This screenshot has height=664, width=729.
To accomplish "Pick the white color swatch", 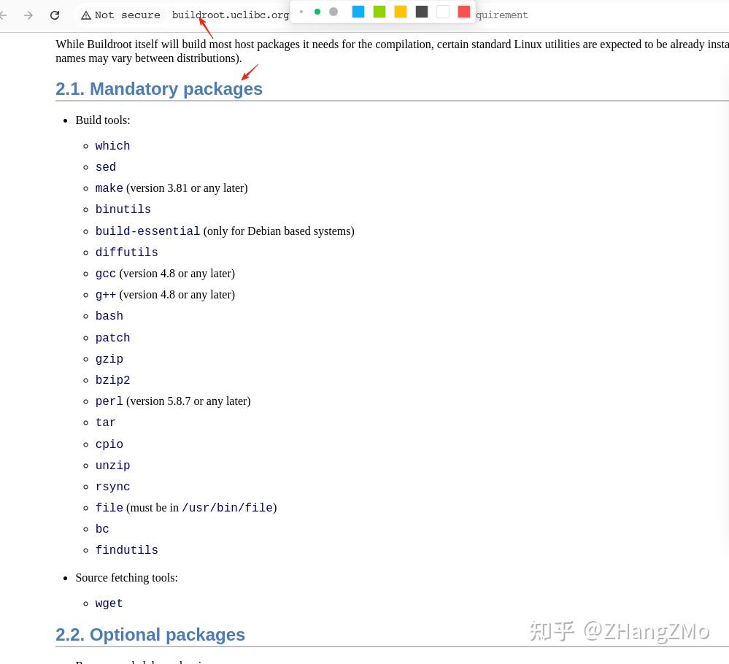I will 443,12.
